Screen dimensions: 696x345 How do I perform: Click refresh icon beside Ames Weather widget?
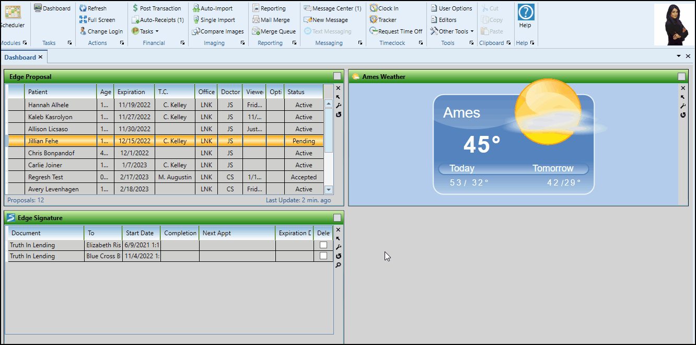tap(682, 115)
